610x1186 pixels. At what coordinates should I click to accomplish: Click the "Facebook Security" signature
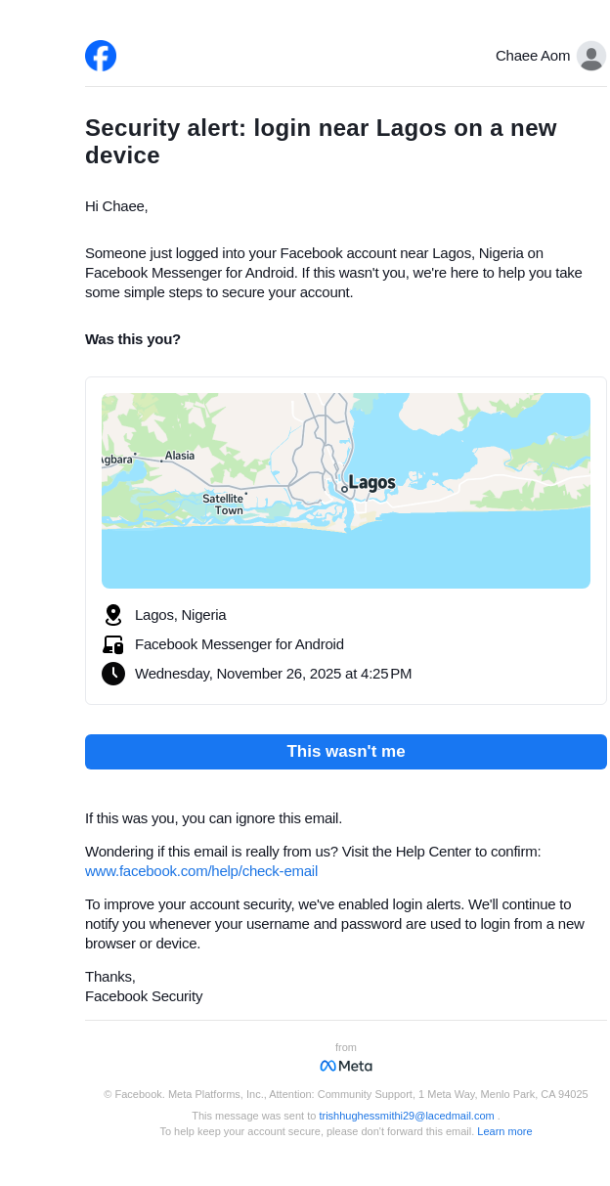pyautogui.click(x=144, y=996)
